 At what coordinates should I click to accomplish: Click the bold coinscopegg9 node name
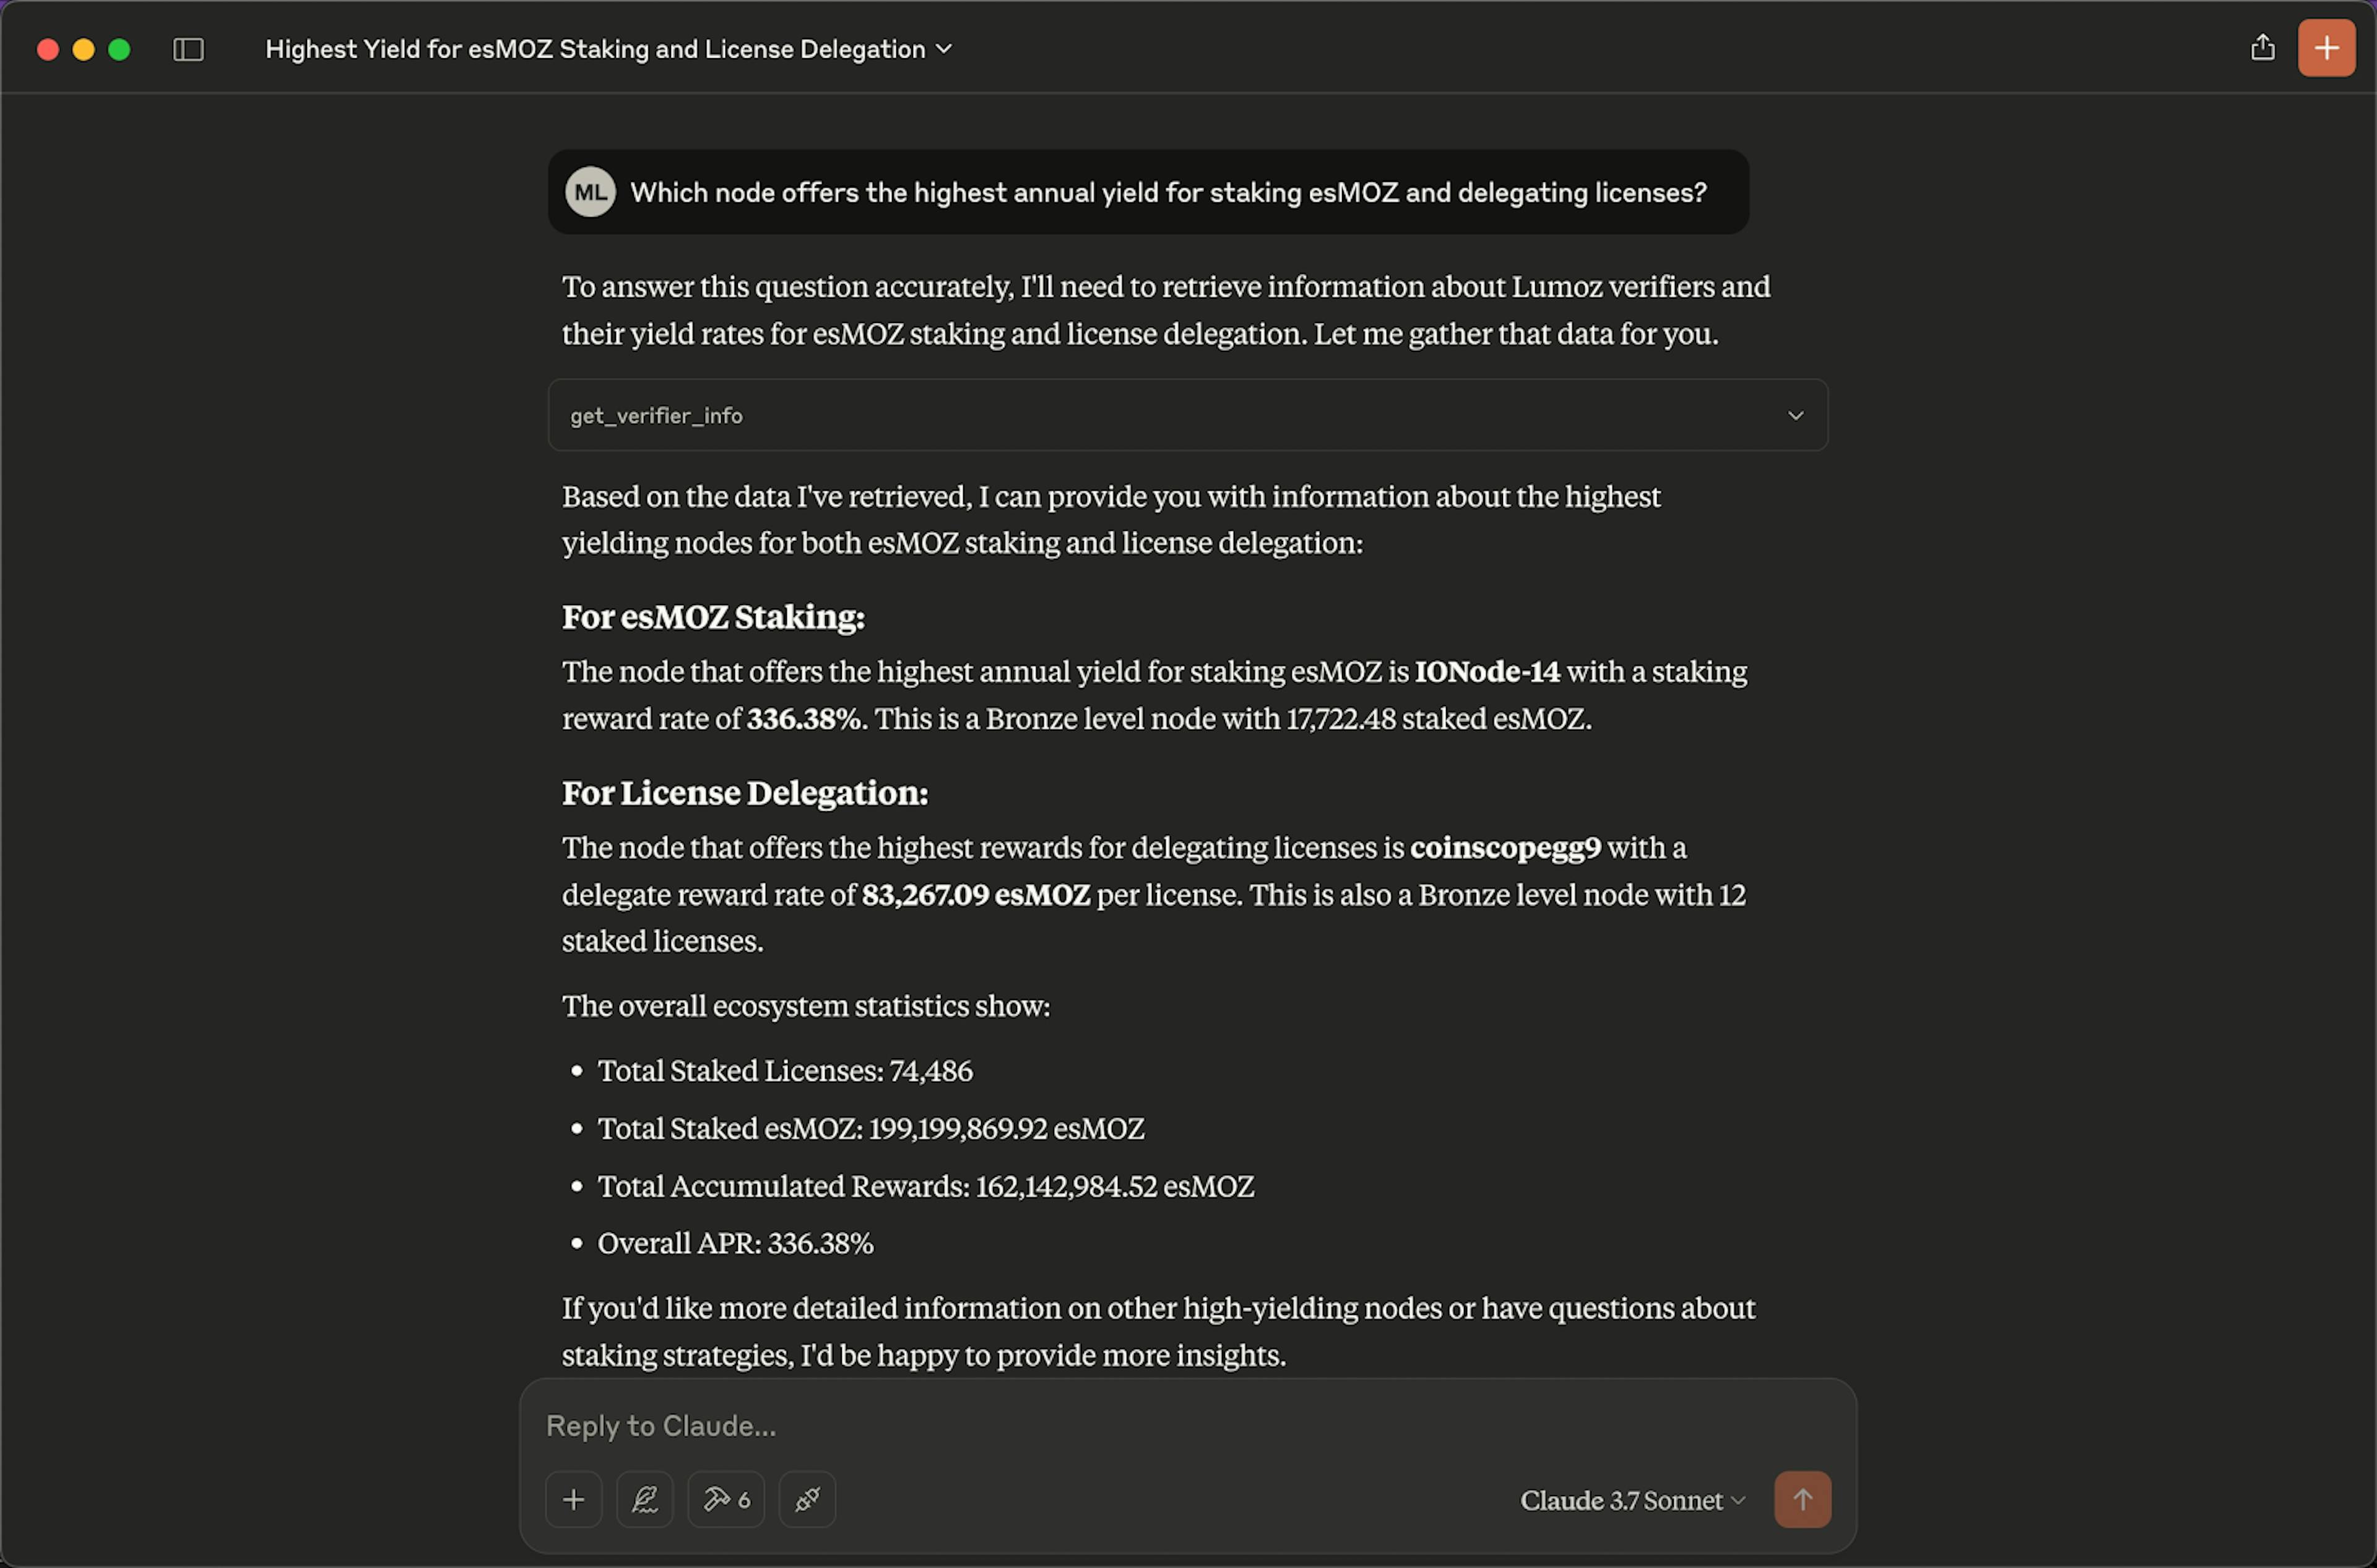pos(1505,847)
